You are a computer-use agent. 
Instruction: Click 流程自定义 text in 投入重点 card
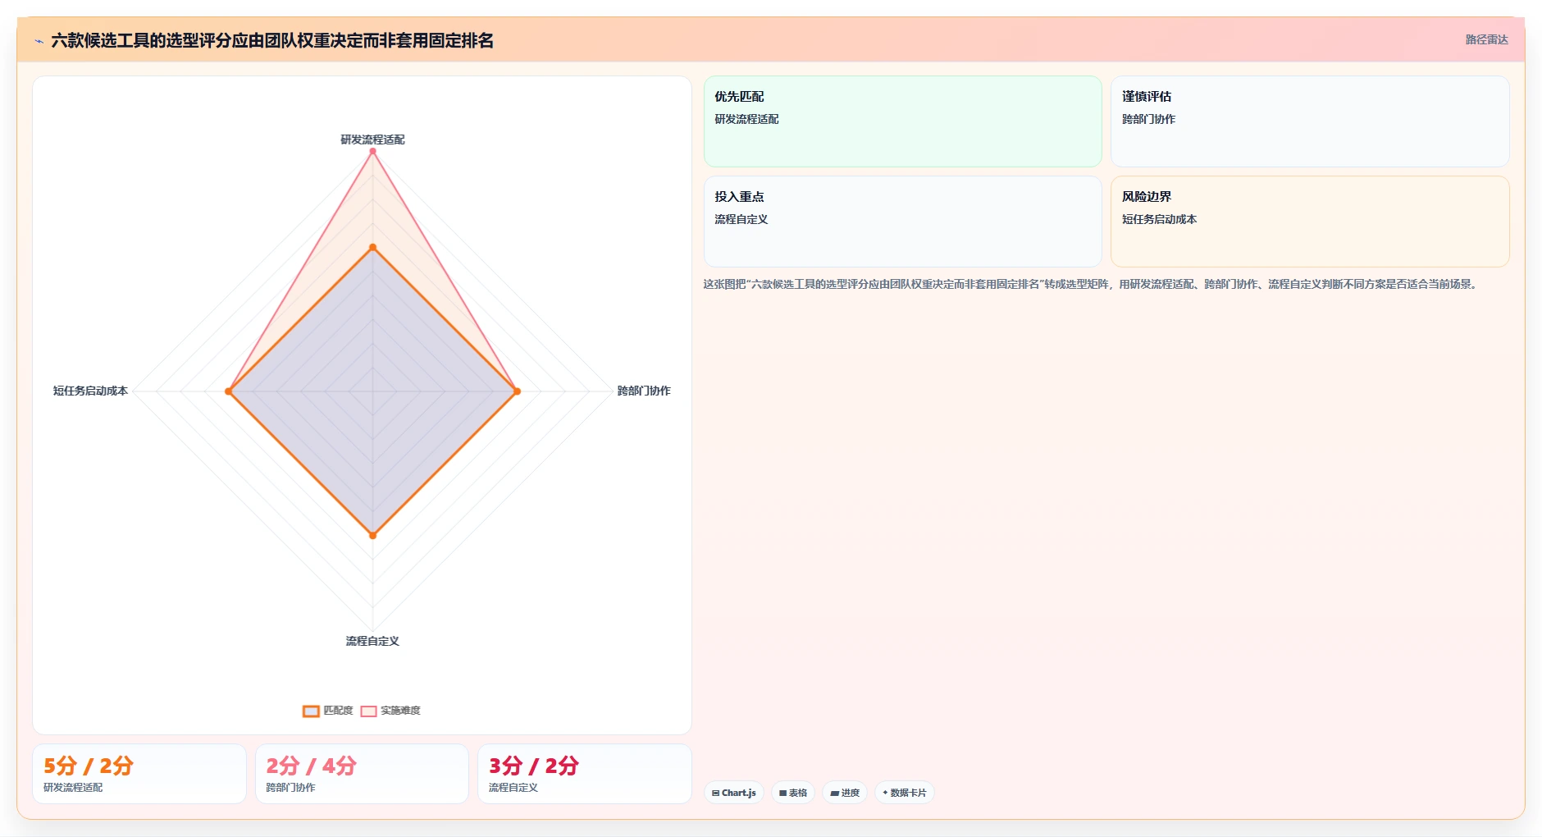point(741,219)
